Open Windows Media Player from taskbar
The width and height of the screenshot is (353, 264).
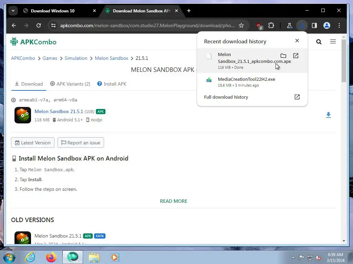click(x=114, y=257)
